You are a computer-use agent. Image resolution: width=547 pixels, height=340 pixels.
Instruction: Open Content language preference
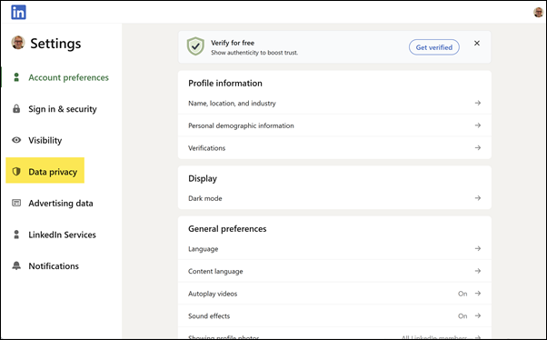point(334,271)
